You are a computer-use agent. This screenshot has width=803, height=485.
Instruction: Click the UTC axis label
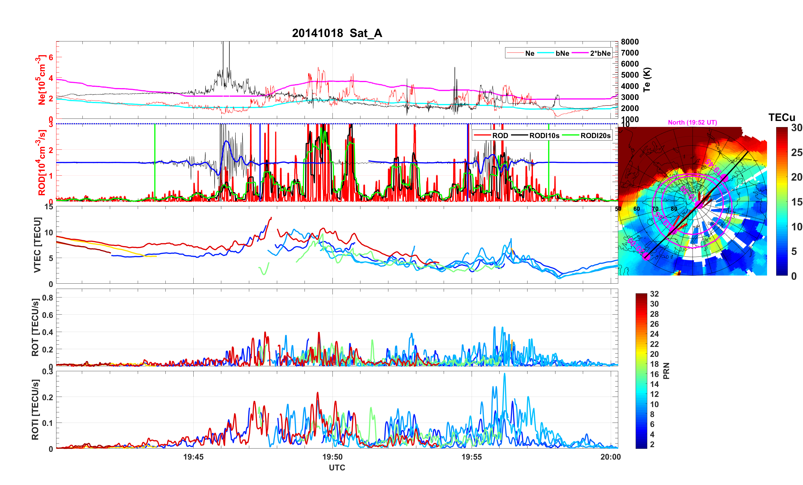[x=337, y=467]
